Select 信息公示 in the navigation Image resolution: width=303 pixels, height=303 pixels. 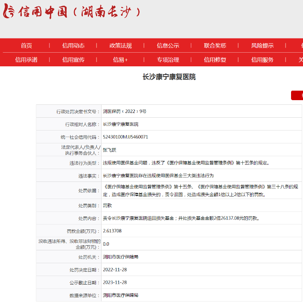click(168, 45)
